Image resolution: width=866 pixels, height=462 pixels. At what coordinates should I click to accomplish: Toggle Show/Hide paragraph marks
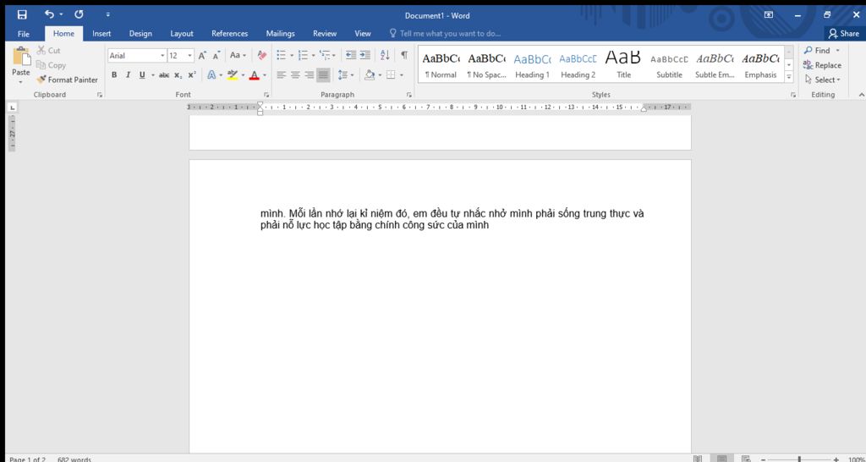click(x=404, y=55)
